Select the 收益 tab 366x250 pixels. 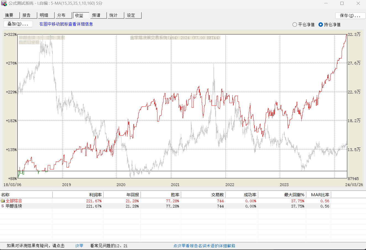click(x=81, y=15)
